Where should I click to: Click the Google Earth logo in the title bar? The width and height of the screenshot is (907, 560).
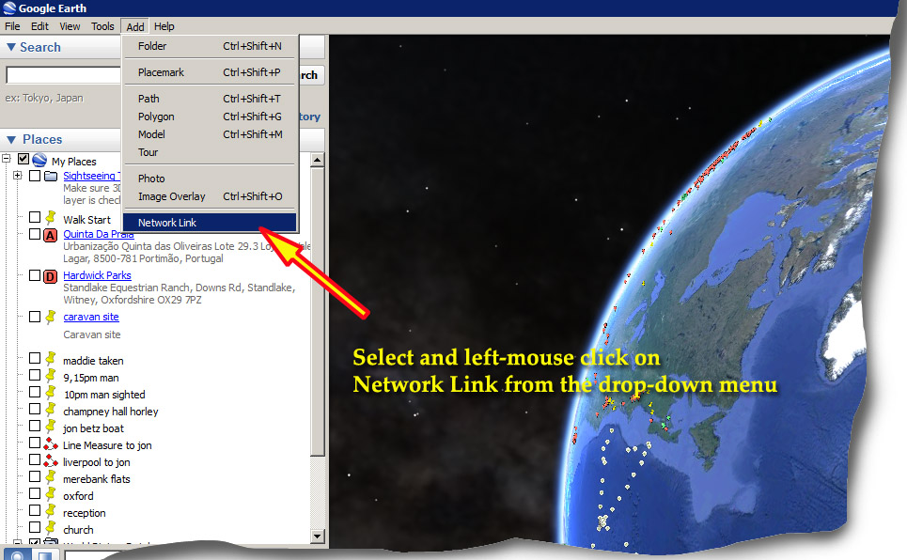9,8
